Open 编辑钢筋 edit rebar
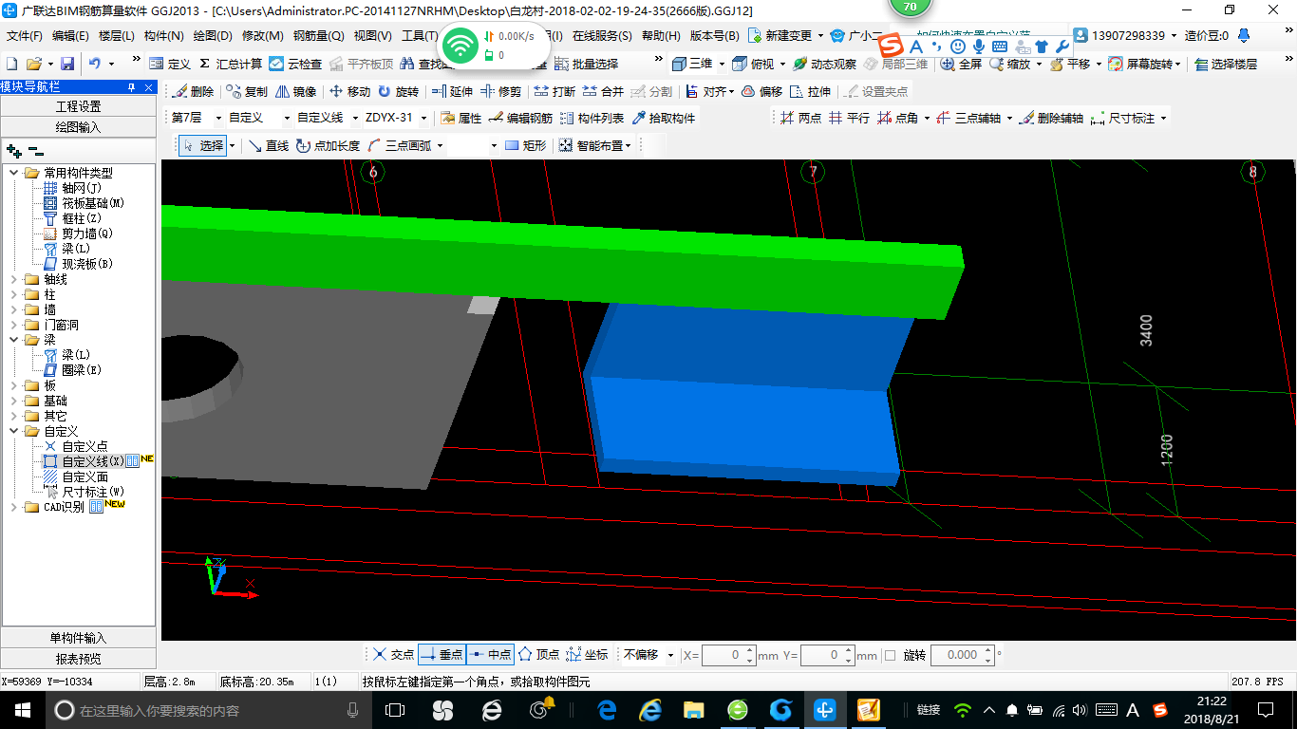 click(520, 118)
